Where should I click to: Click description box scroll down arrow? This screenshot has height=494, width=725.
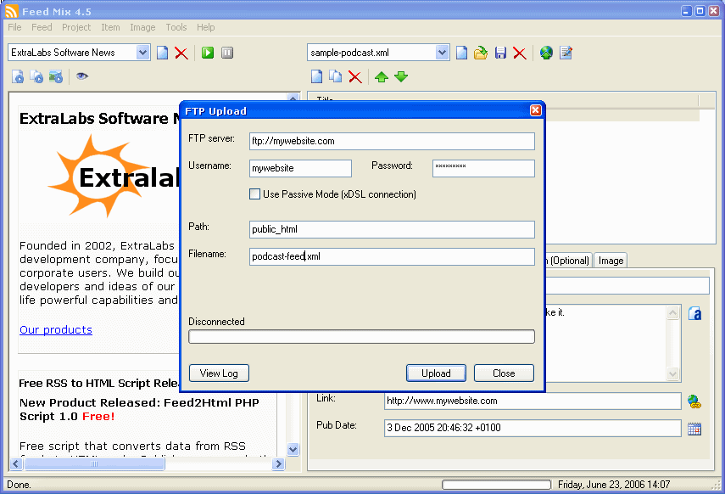click(x=673, y=373)
